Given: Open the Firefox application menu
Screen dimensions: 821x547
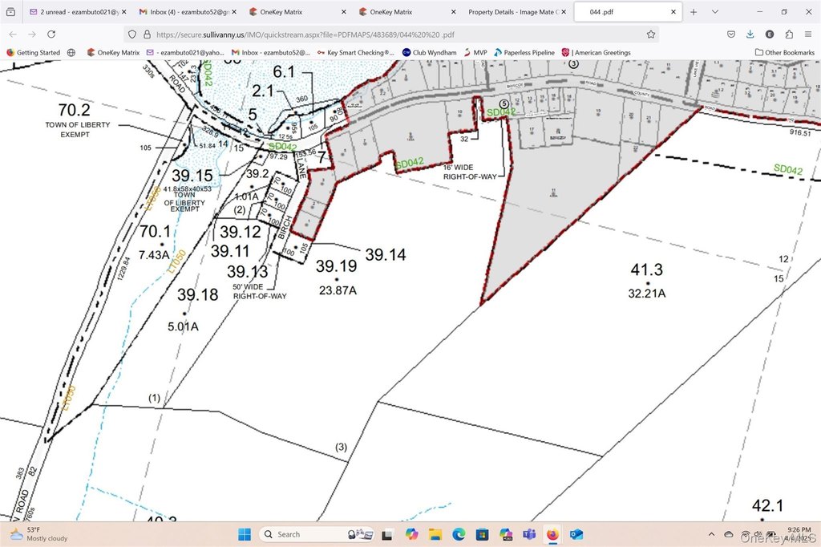Looking at the screenshot, I should pyautogui.click(x=808, y=34).
